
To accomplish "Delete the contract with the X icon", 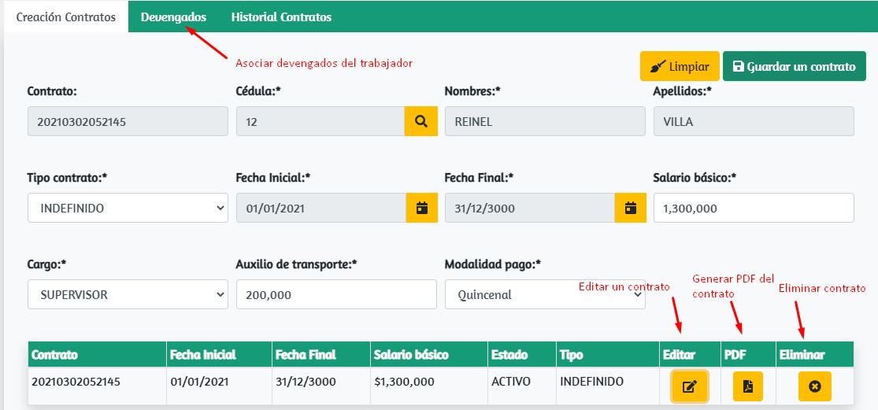I will point(815,386).
